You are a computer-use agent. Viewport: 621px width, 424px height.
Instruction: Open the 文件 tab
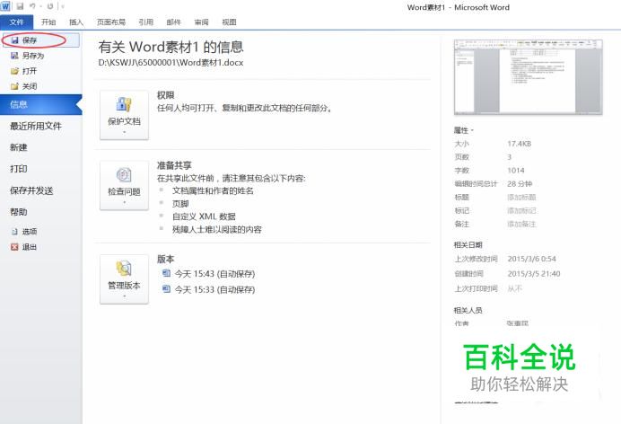coord(17,22)
